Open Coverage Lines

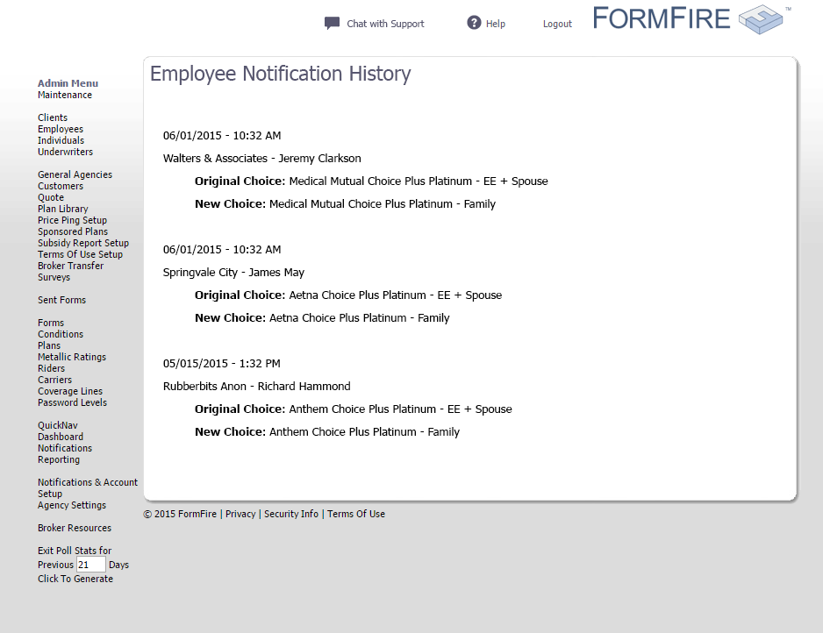point(70,391)
